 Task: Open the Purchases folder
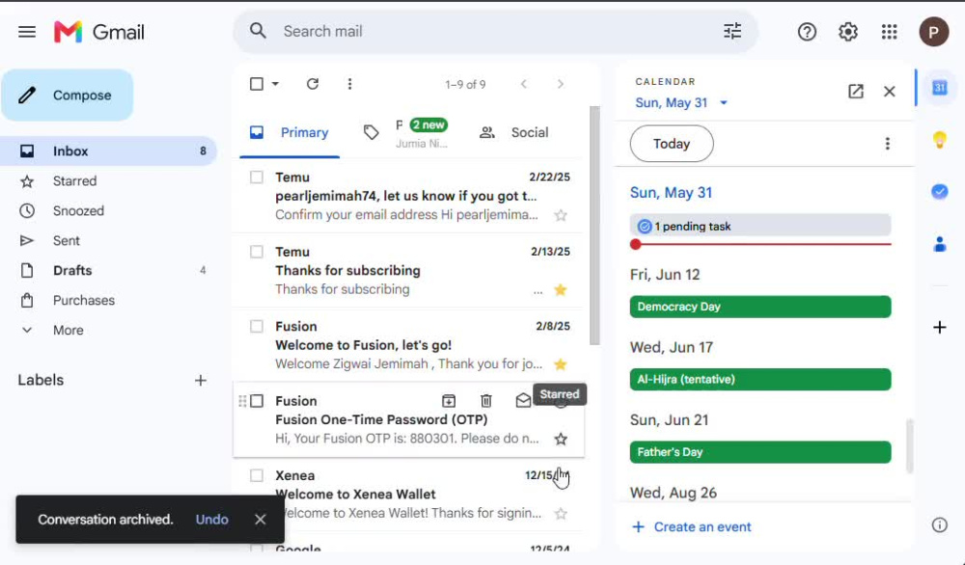108,301
